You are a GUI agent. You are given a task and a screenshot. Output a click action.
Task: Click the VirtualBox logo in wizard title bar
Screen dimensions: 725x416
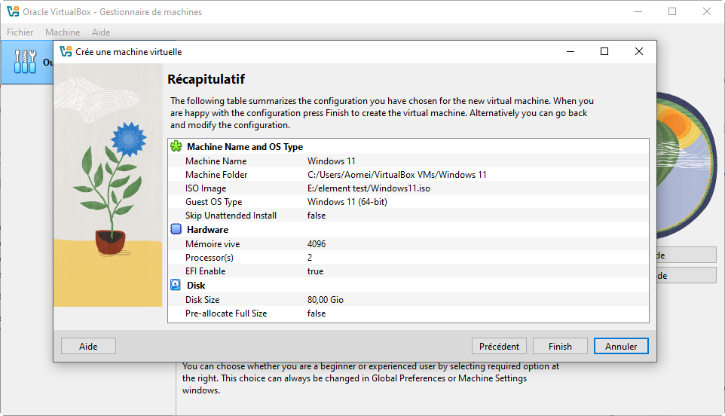66,52
